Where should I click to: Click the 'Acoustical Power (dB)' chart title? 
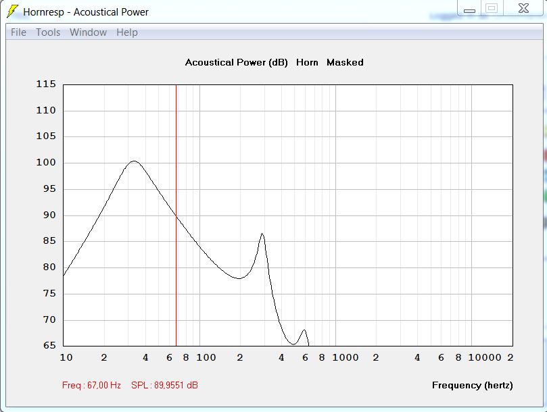tap(236, 62)
